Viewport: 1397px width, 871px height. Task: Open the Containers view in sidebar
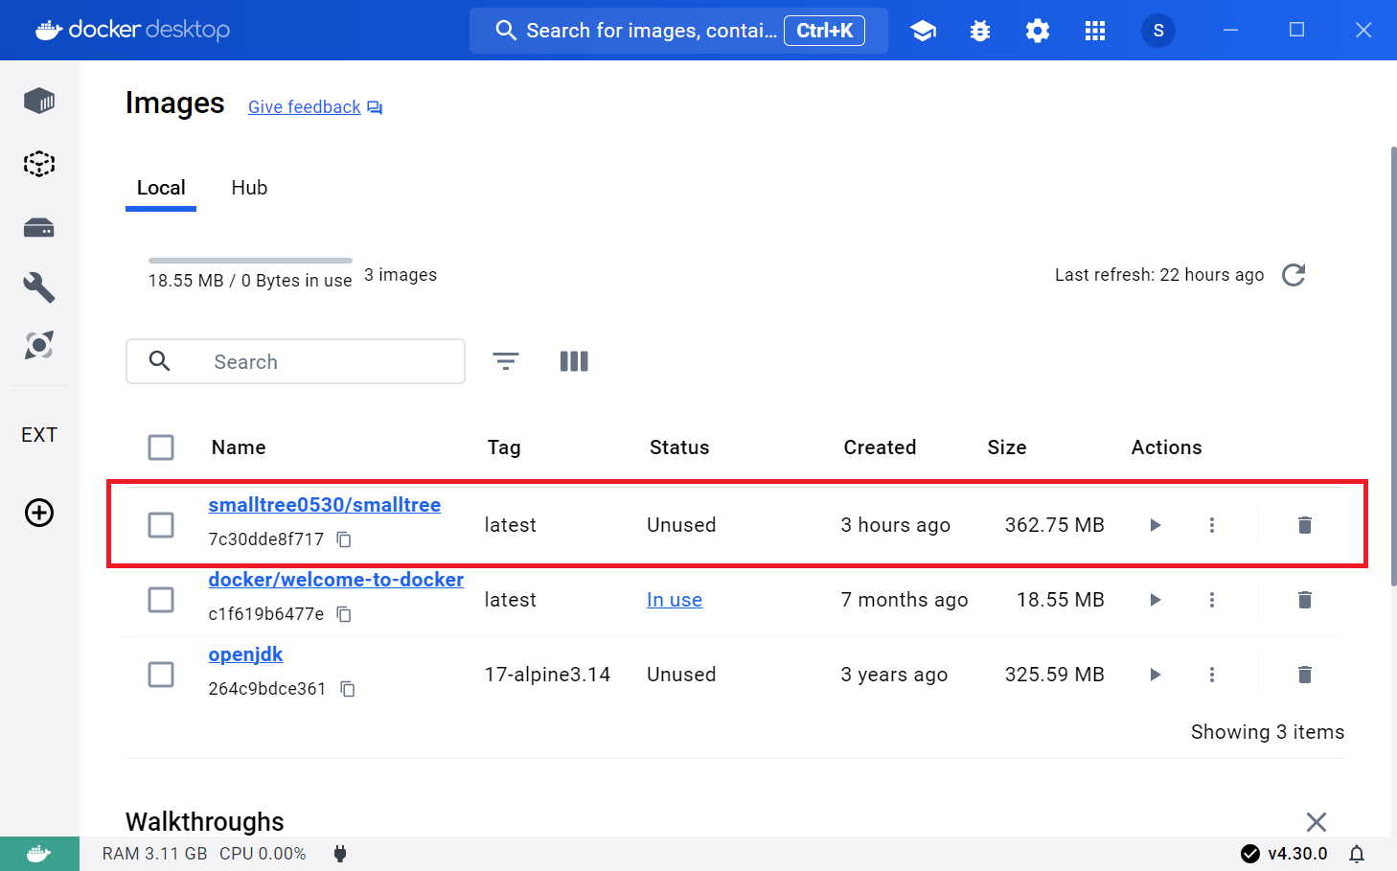pos(39,101)
